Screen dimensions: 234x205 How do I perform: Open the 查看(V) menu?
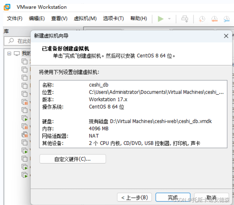pos(59,18)
